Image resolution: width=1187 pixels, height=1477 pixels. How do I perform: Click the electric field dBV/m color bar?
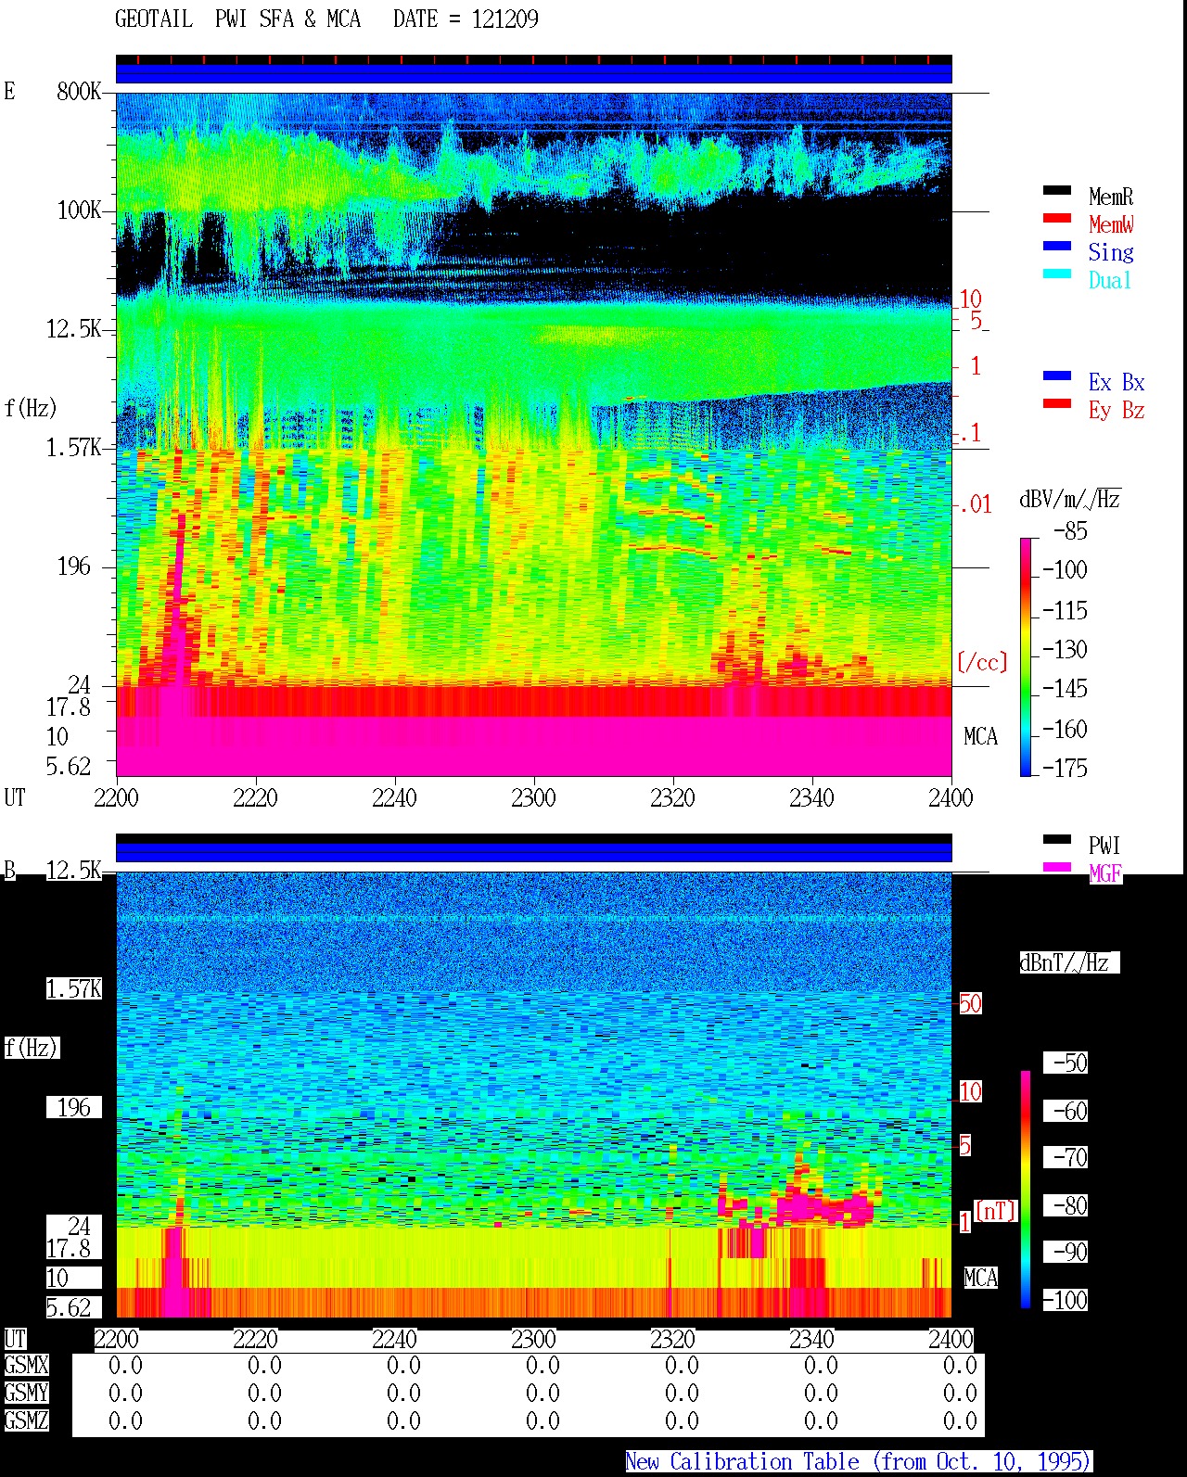(x=1026, y=656)
